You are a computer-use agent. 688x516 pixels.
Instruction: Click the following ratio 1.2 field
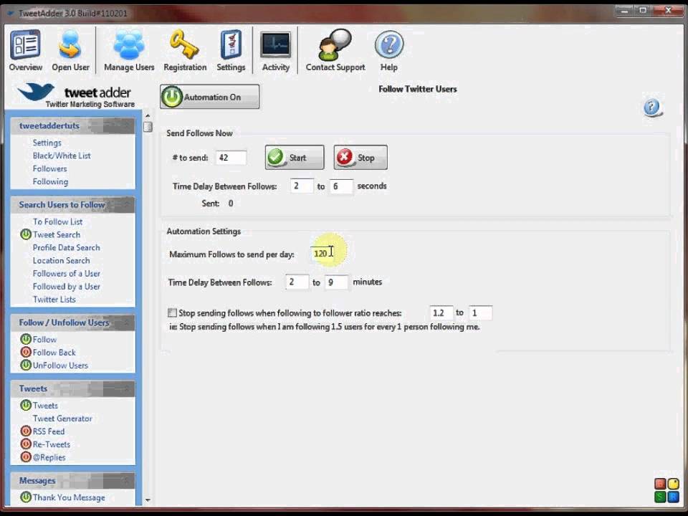(441, 313)
